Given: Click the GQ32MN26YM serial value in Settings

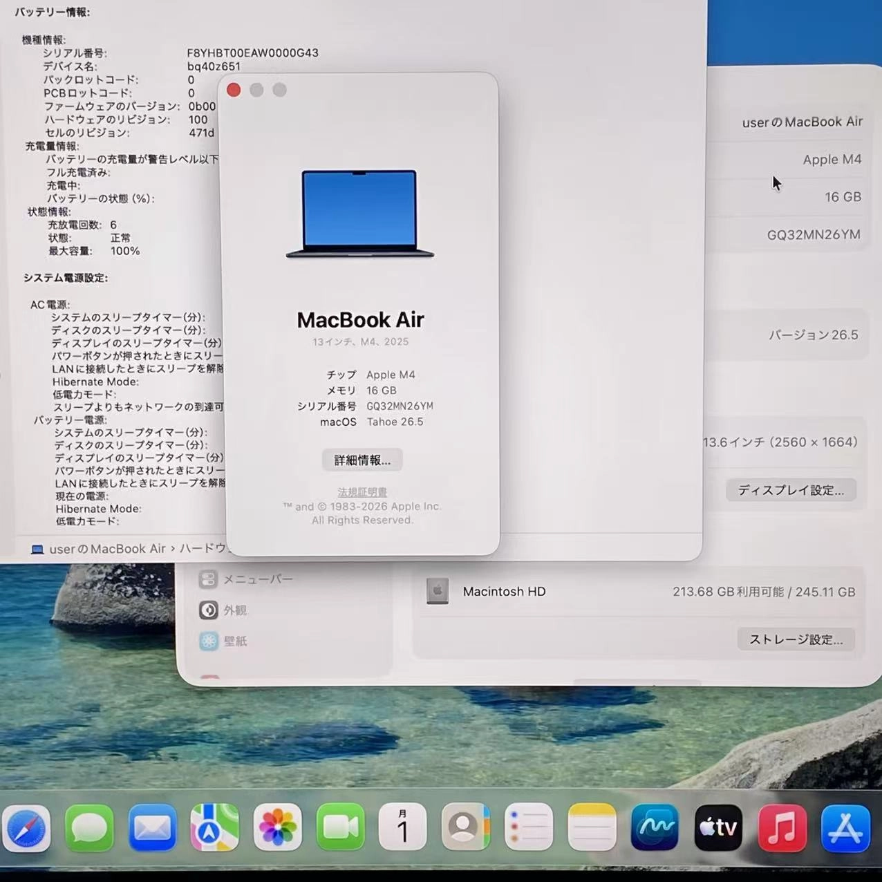Looking at the screenshot, I should pos(814,235).
